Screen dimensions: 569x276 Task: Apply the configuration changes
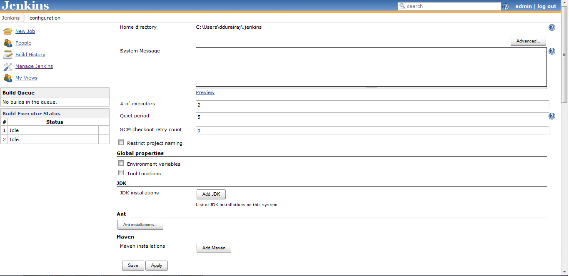[157, 266]
